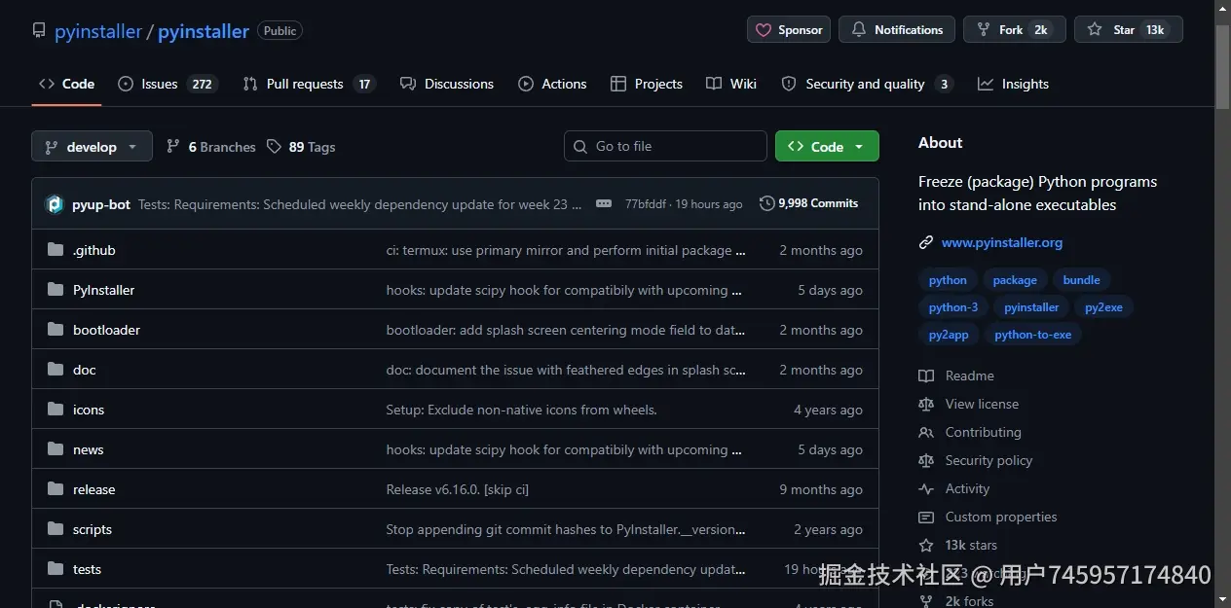Open the pyinstaller repository name link
The image size is (1231, 608).
pos(204,31)
